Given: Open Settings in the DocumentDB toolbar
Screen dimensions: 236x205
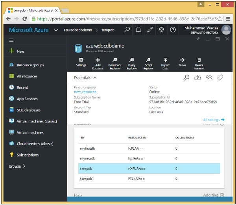Looking at the screenshot, I should [81, 62].
